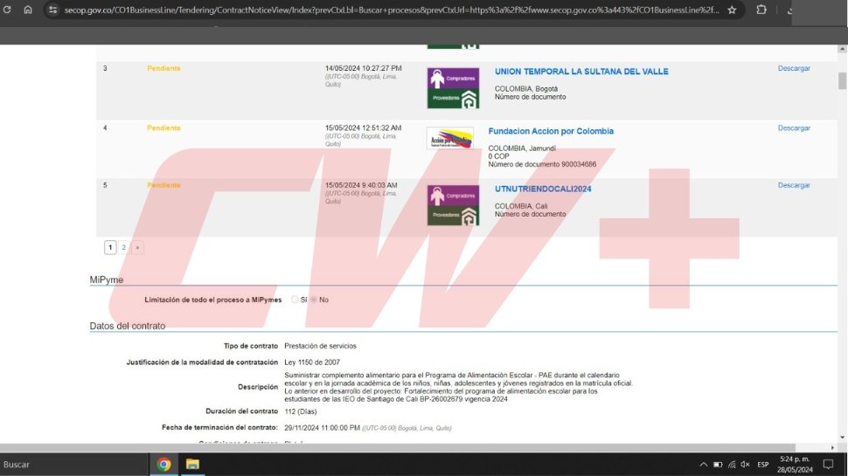Screen dimensions: 848x476
Task: Open the clock showing 5:24 p. m.
Action: 795,464
